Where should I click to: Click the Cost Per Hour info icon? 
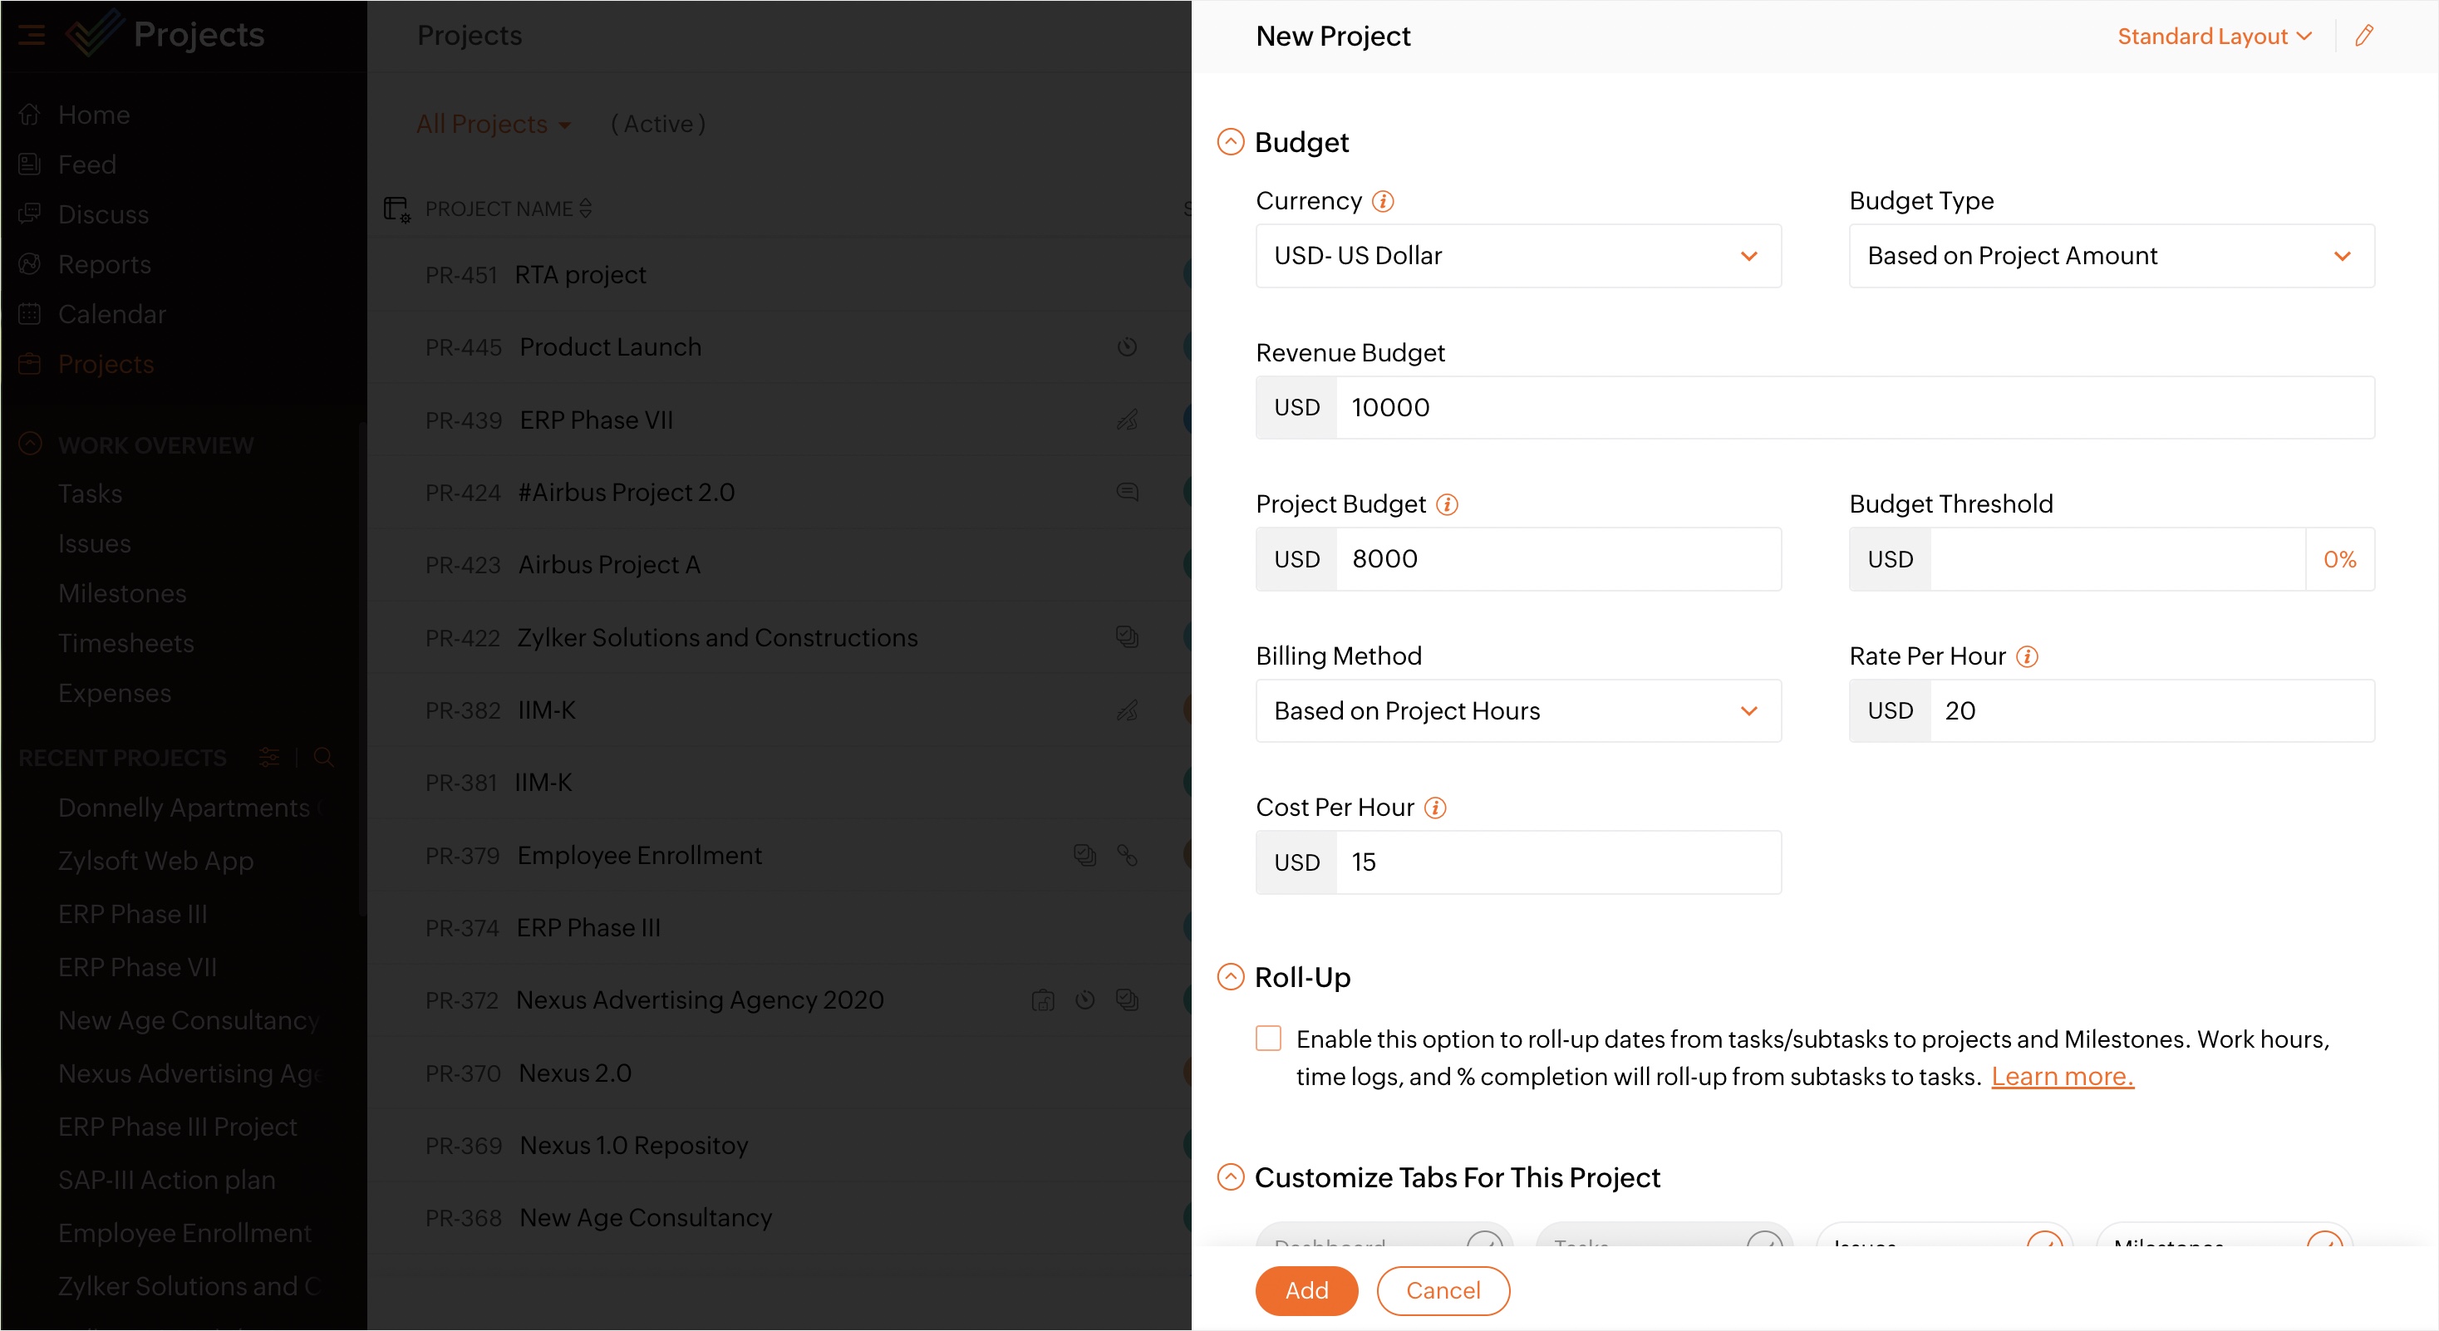[x=1434, y=808]
